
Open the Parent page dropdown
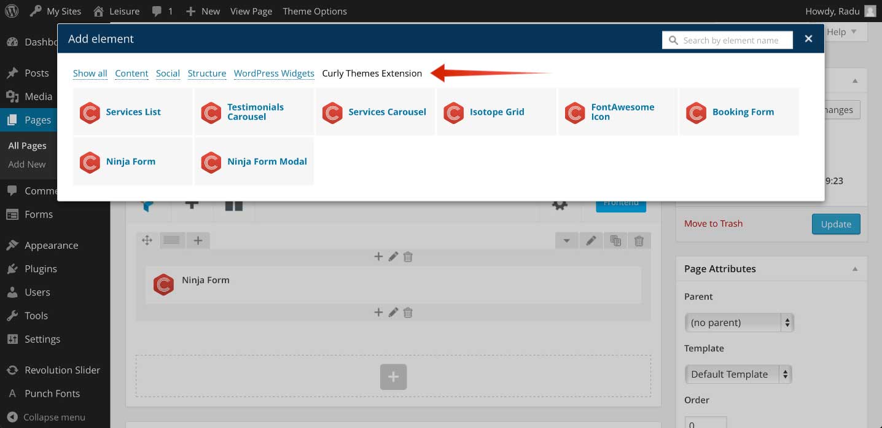(x=739, y=322)
